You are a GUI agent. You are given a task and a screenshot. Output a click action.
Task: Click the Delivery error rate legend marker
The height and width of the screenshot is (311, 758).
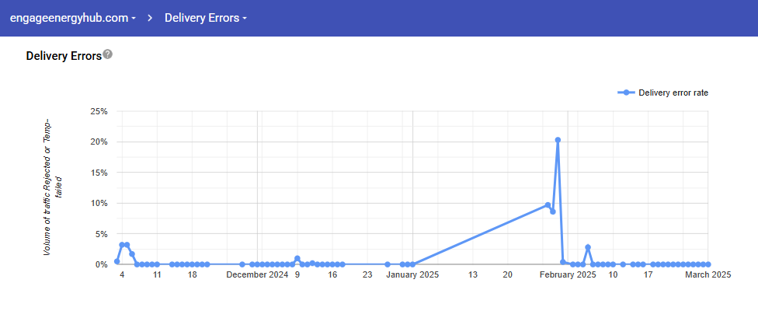click(626, 93)
